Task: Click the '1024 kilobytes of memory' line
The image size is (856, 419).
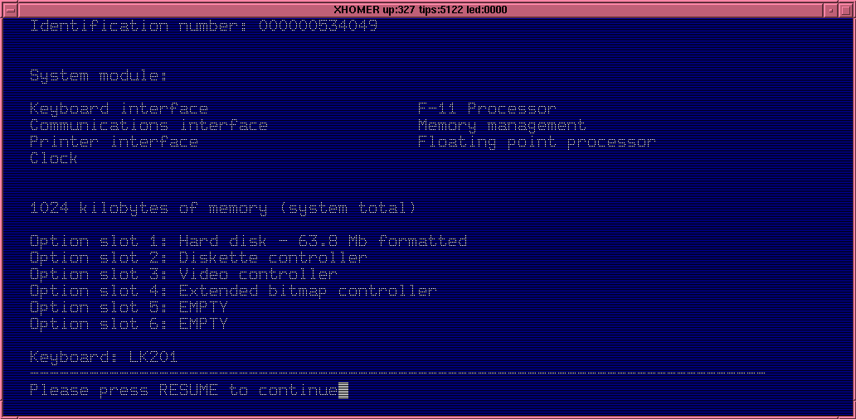Action: click(x=222, y=208)
